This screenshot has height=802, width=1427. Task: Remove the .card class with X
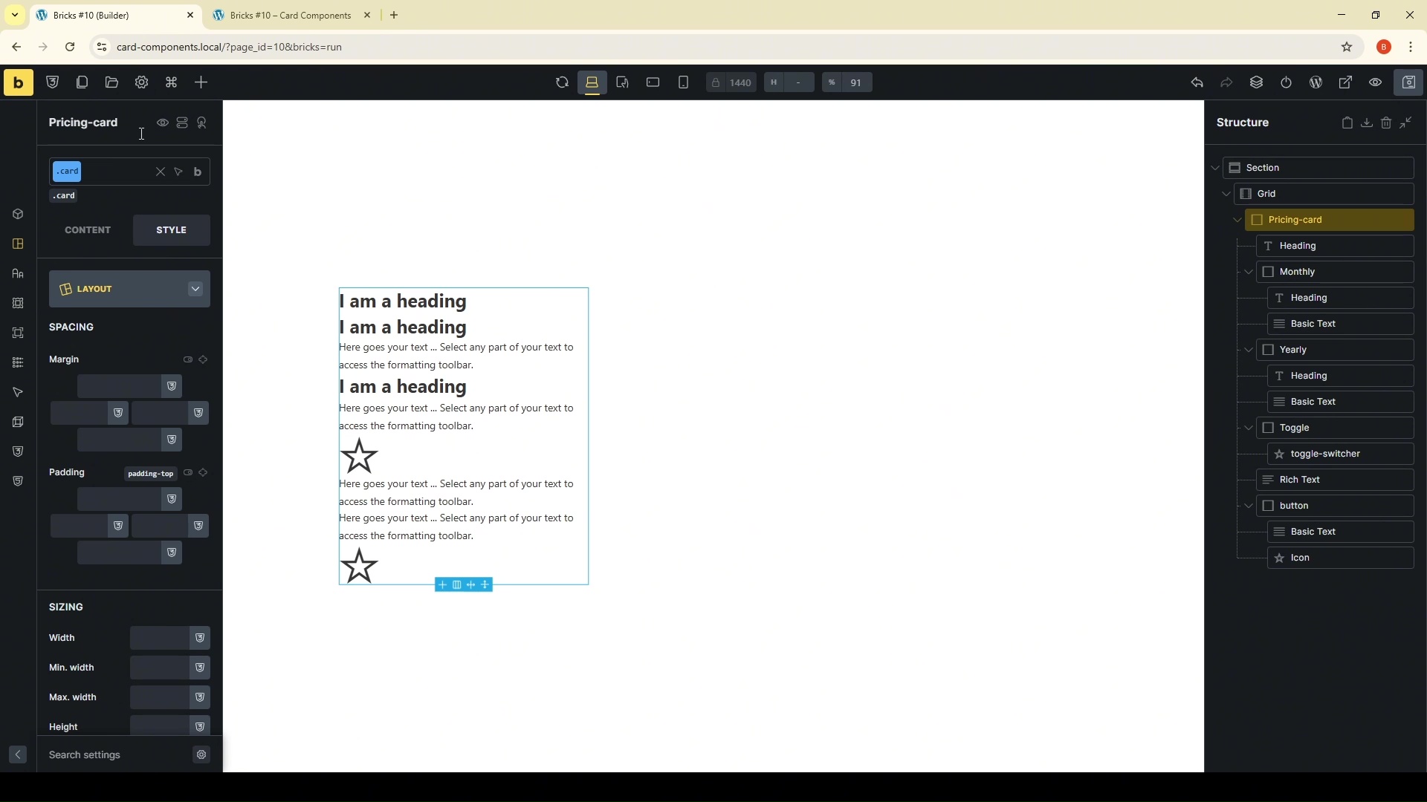[160, 172]
